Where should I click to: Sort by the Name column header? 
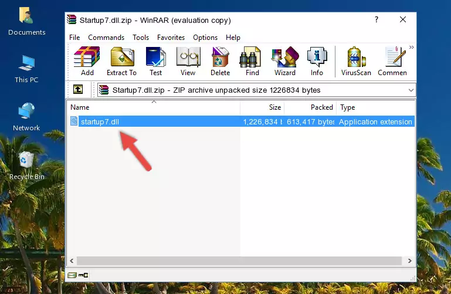[154, 107]
